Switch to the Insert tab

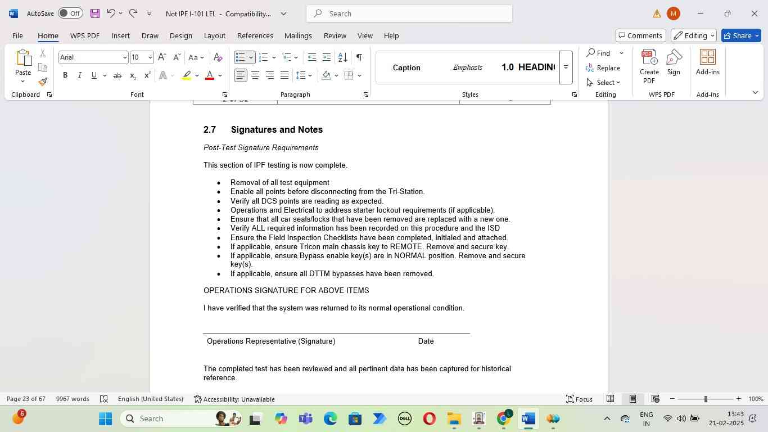120,35
